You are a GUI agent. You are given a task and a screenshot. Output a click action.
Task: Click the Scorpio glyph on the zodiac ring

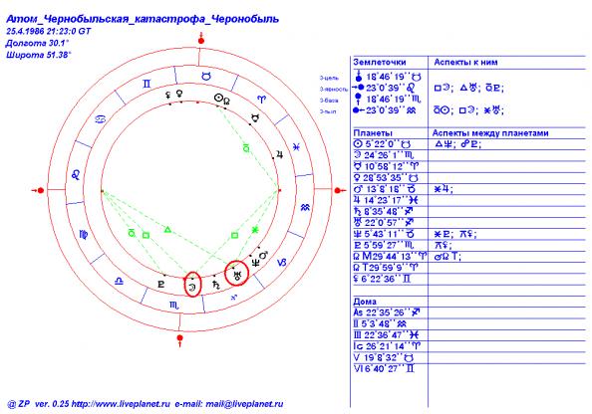coord(174,306)
